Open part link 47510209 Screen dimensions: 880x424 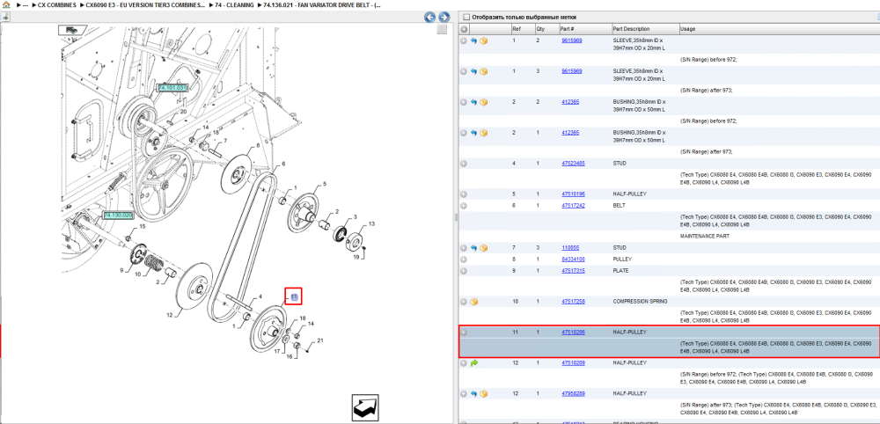(x=573, y=363)
